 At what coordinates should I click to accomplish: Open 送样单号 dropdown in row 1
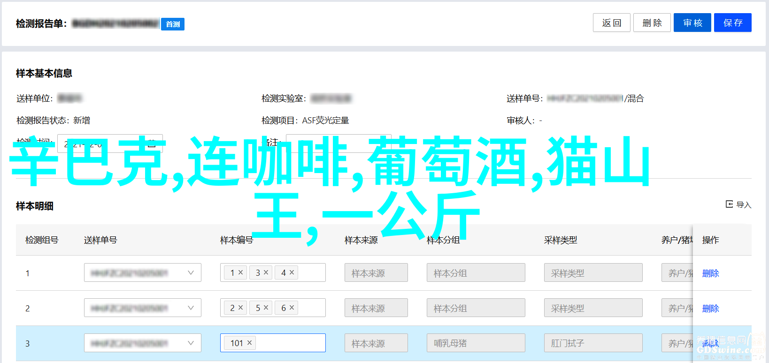click(142, 272)
